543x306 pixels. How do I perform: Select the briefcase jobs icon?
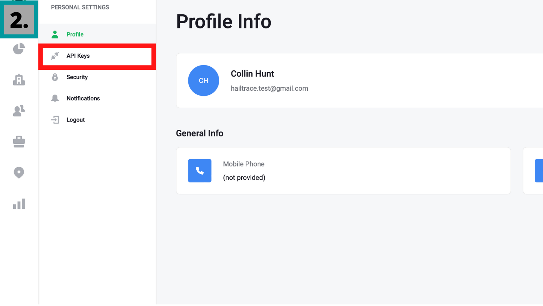(x=19, y=142)
